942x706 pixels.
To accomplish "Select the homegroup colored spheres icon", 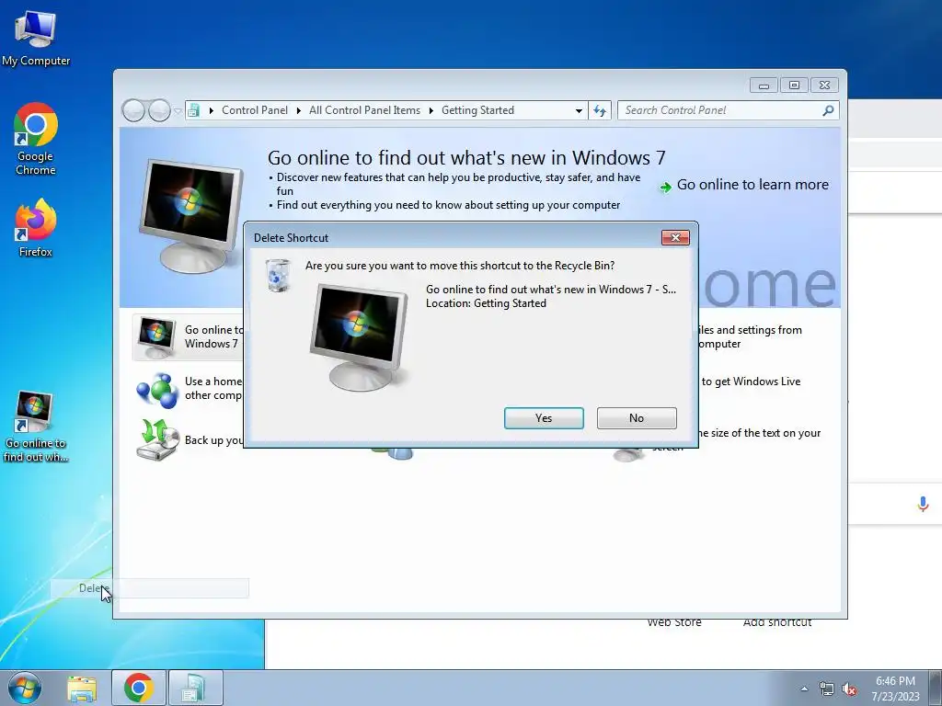I will click(156, 390).
